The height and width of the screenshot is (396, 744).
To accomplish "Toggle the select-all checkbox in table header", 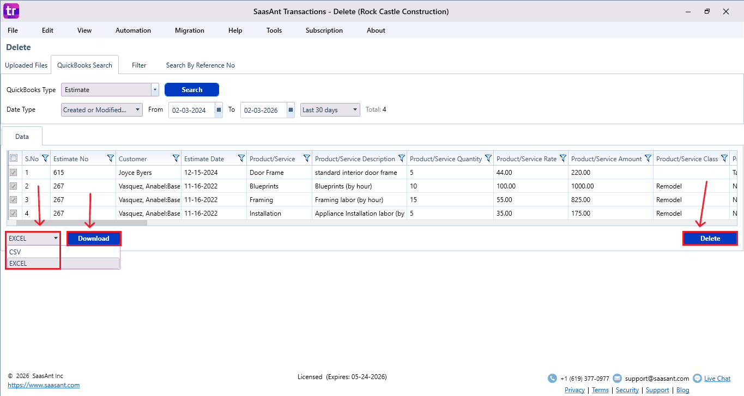I will [x=14, y=159].
